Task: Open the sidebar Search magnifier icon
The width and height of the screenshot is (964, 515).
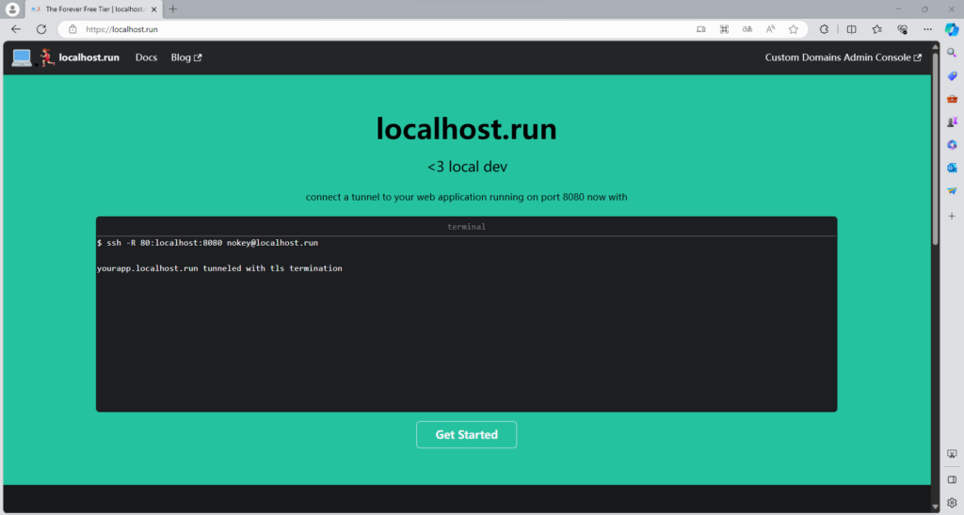Action: (x=952, y=53)
